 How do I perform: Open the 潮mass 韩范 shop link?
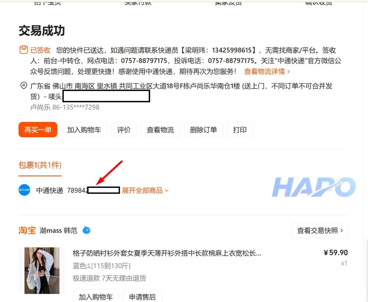coord(59,230)
